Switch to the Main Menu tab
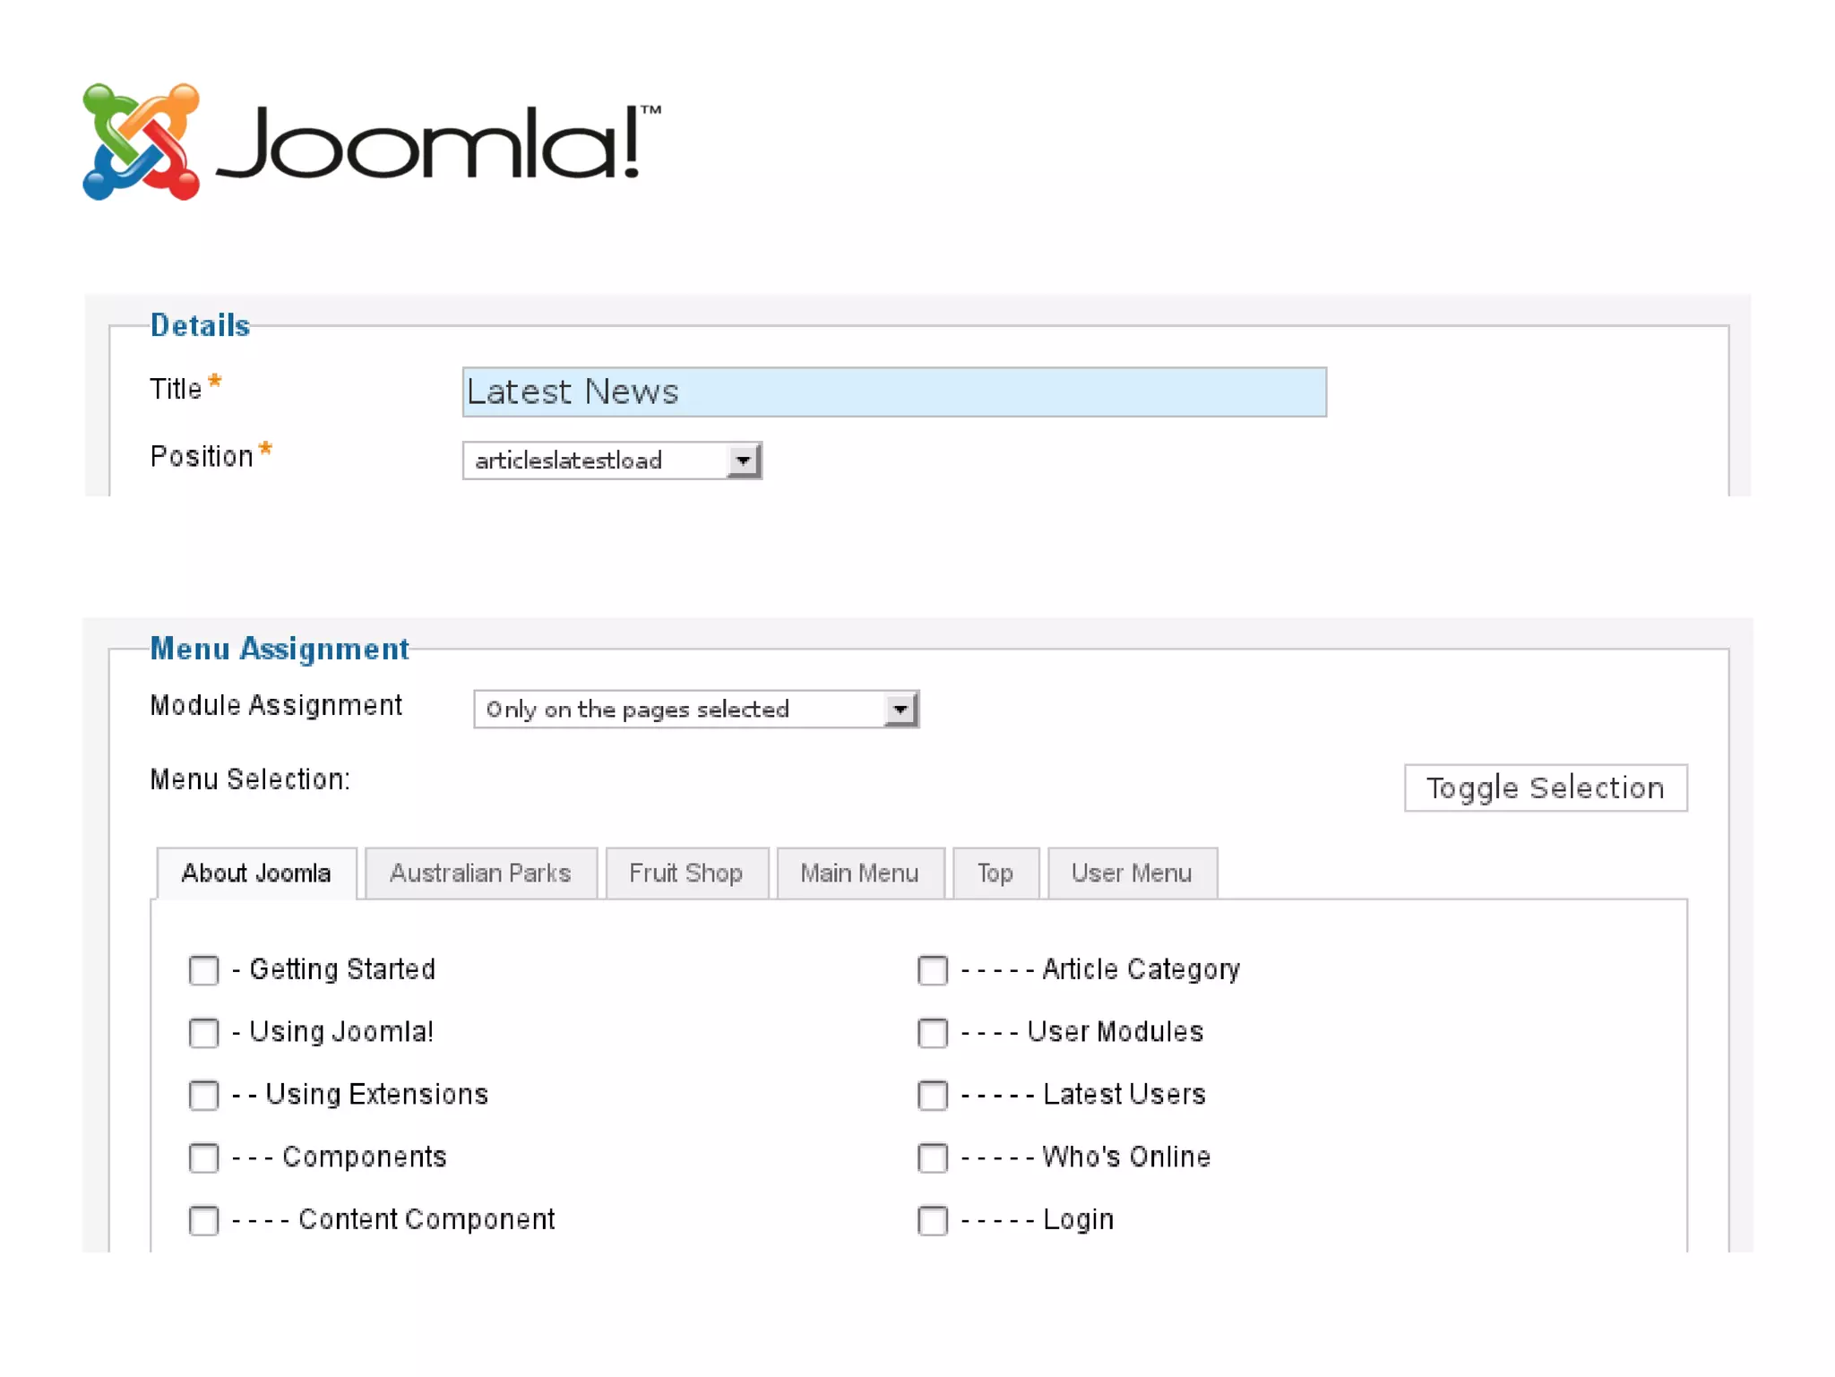This screenshot has height=1377, width=1835. click(859, 874)
